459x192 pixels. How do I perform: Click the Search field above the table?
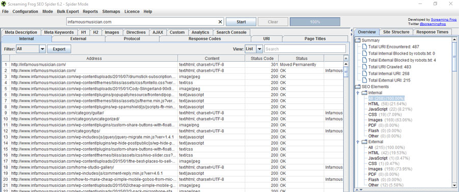coord(305,49)
